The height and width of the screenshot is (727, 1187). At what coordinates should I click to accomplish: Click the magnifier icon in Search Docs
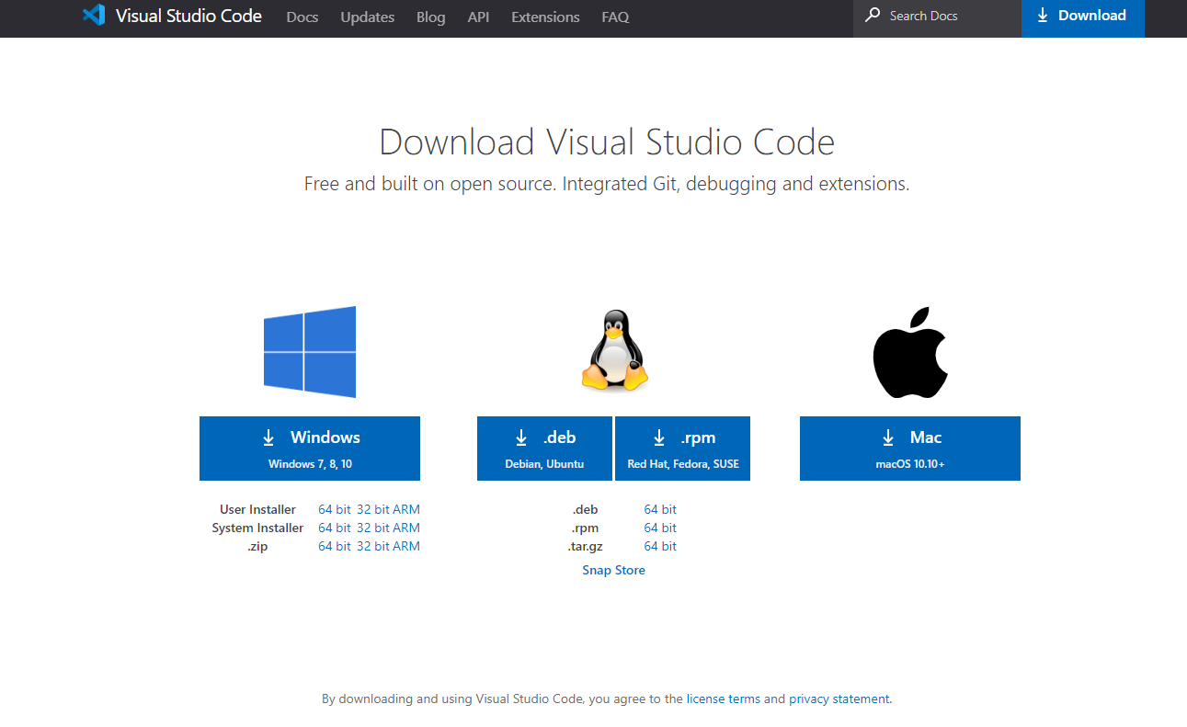(873, 16)
